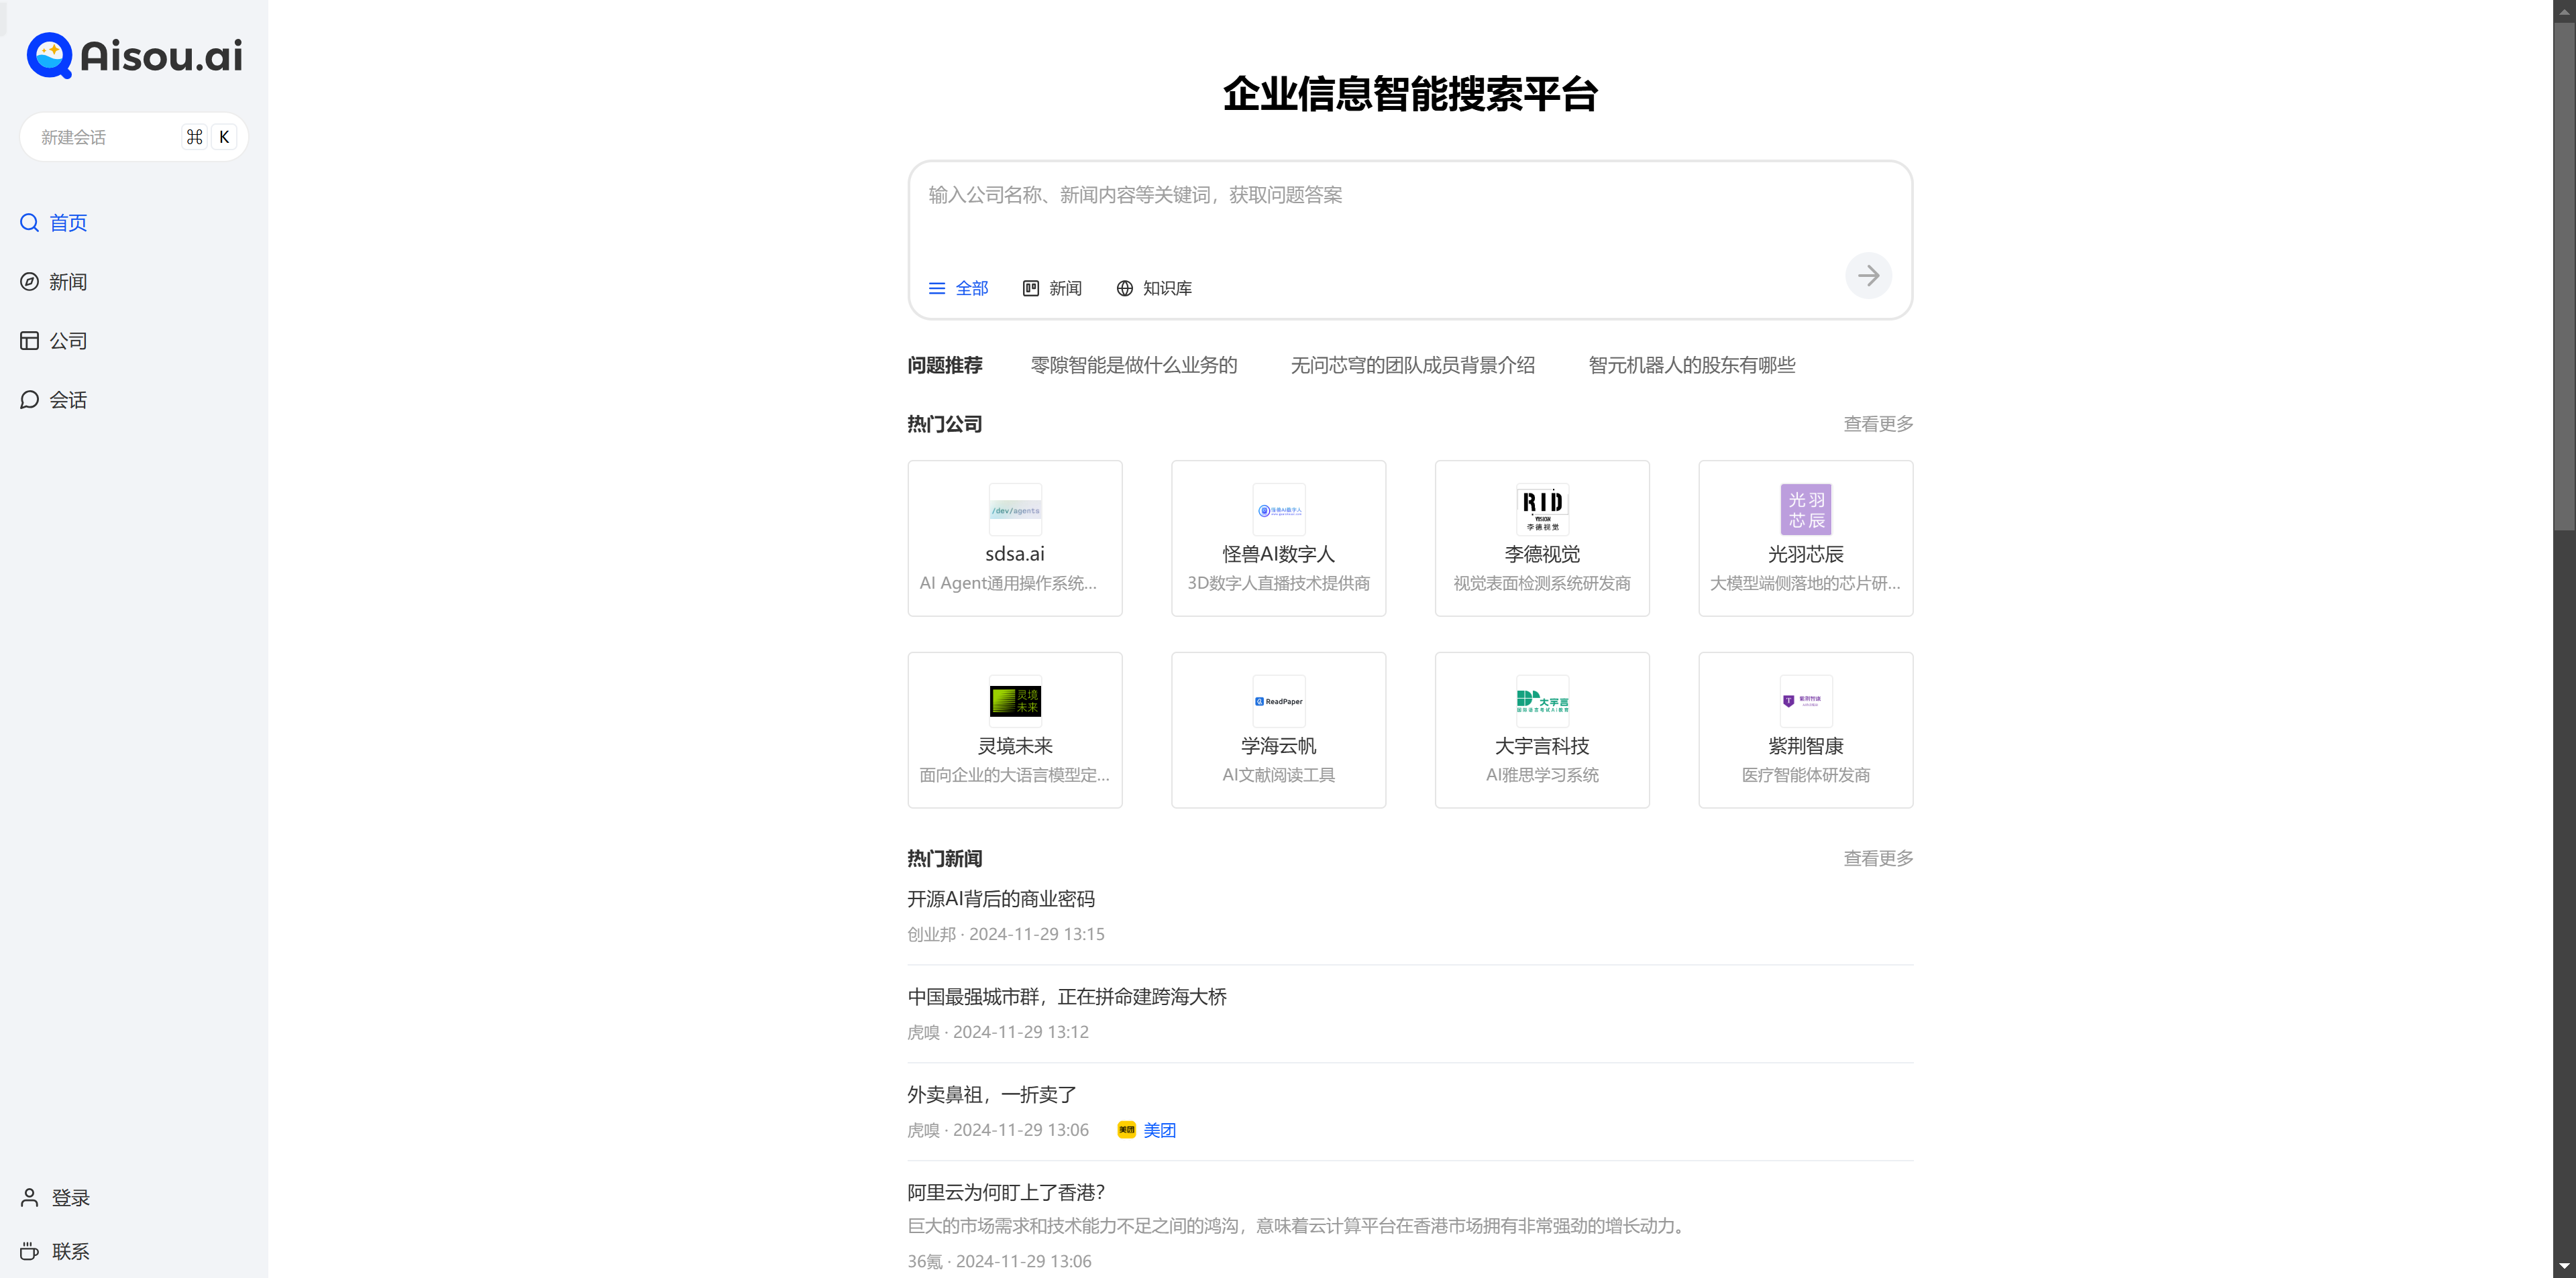
Task: Open the 公司 section from the sidebar
Action: [x=67, y=341]
